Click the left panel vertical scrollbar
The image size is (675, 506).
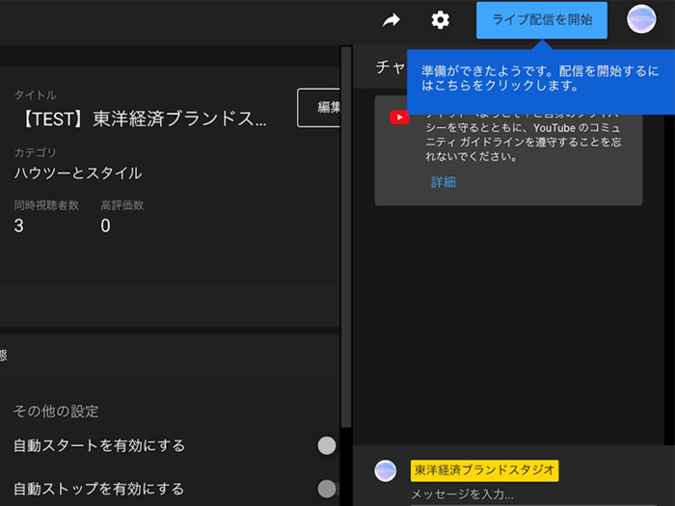point(345,241)
